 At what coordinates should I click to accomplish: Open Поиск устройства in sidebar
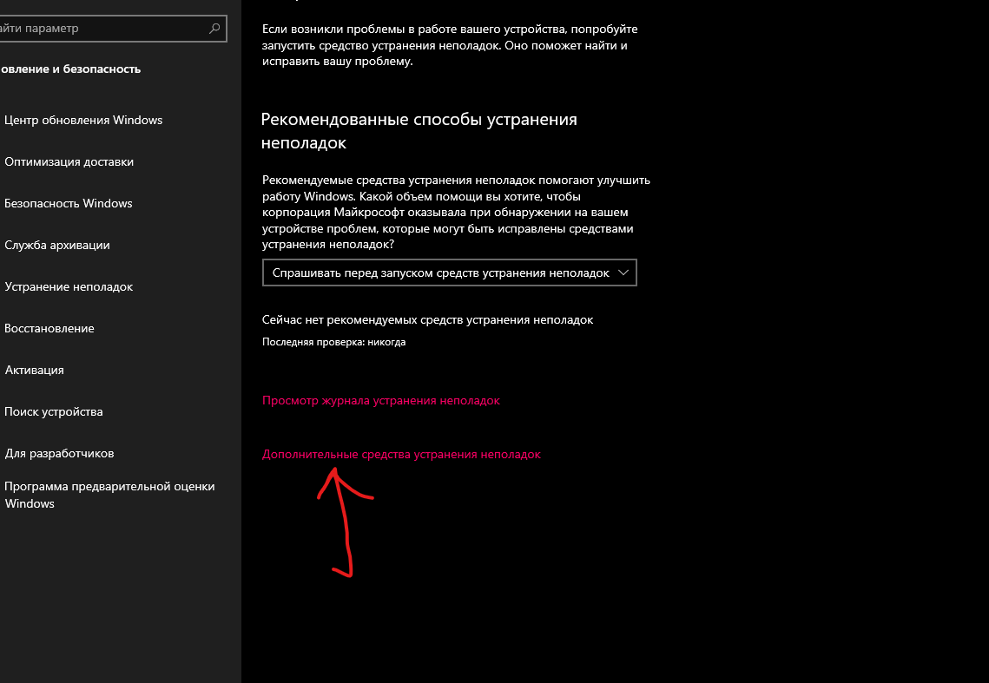click(x=54, y=411)
